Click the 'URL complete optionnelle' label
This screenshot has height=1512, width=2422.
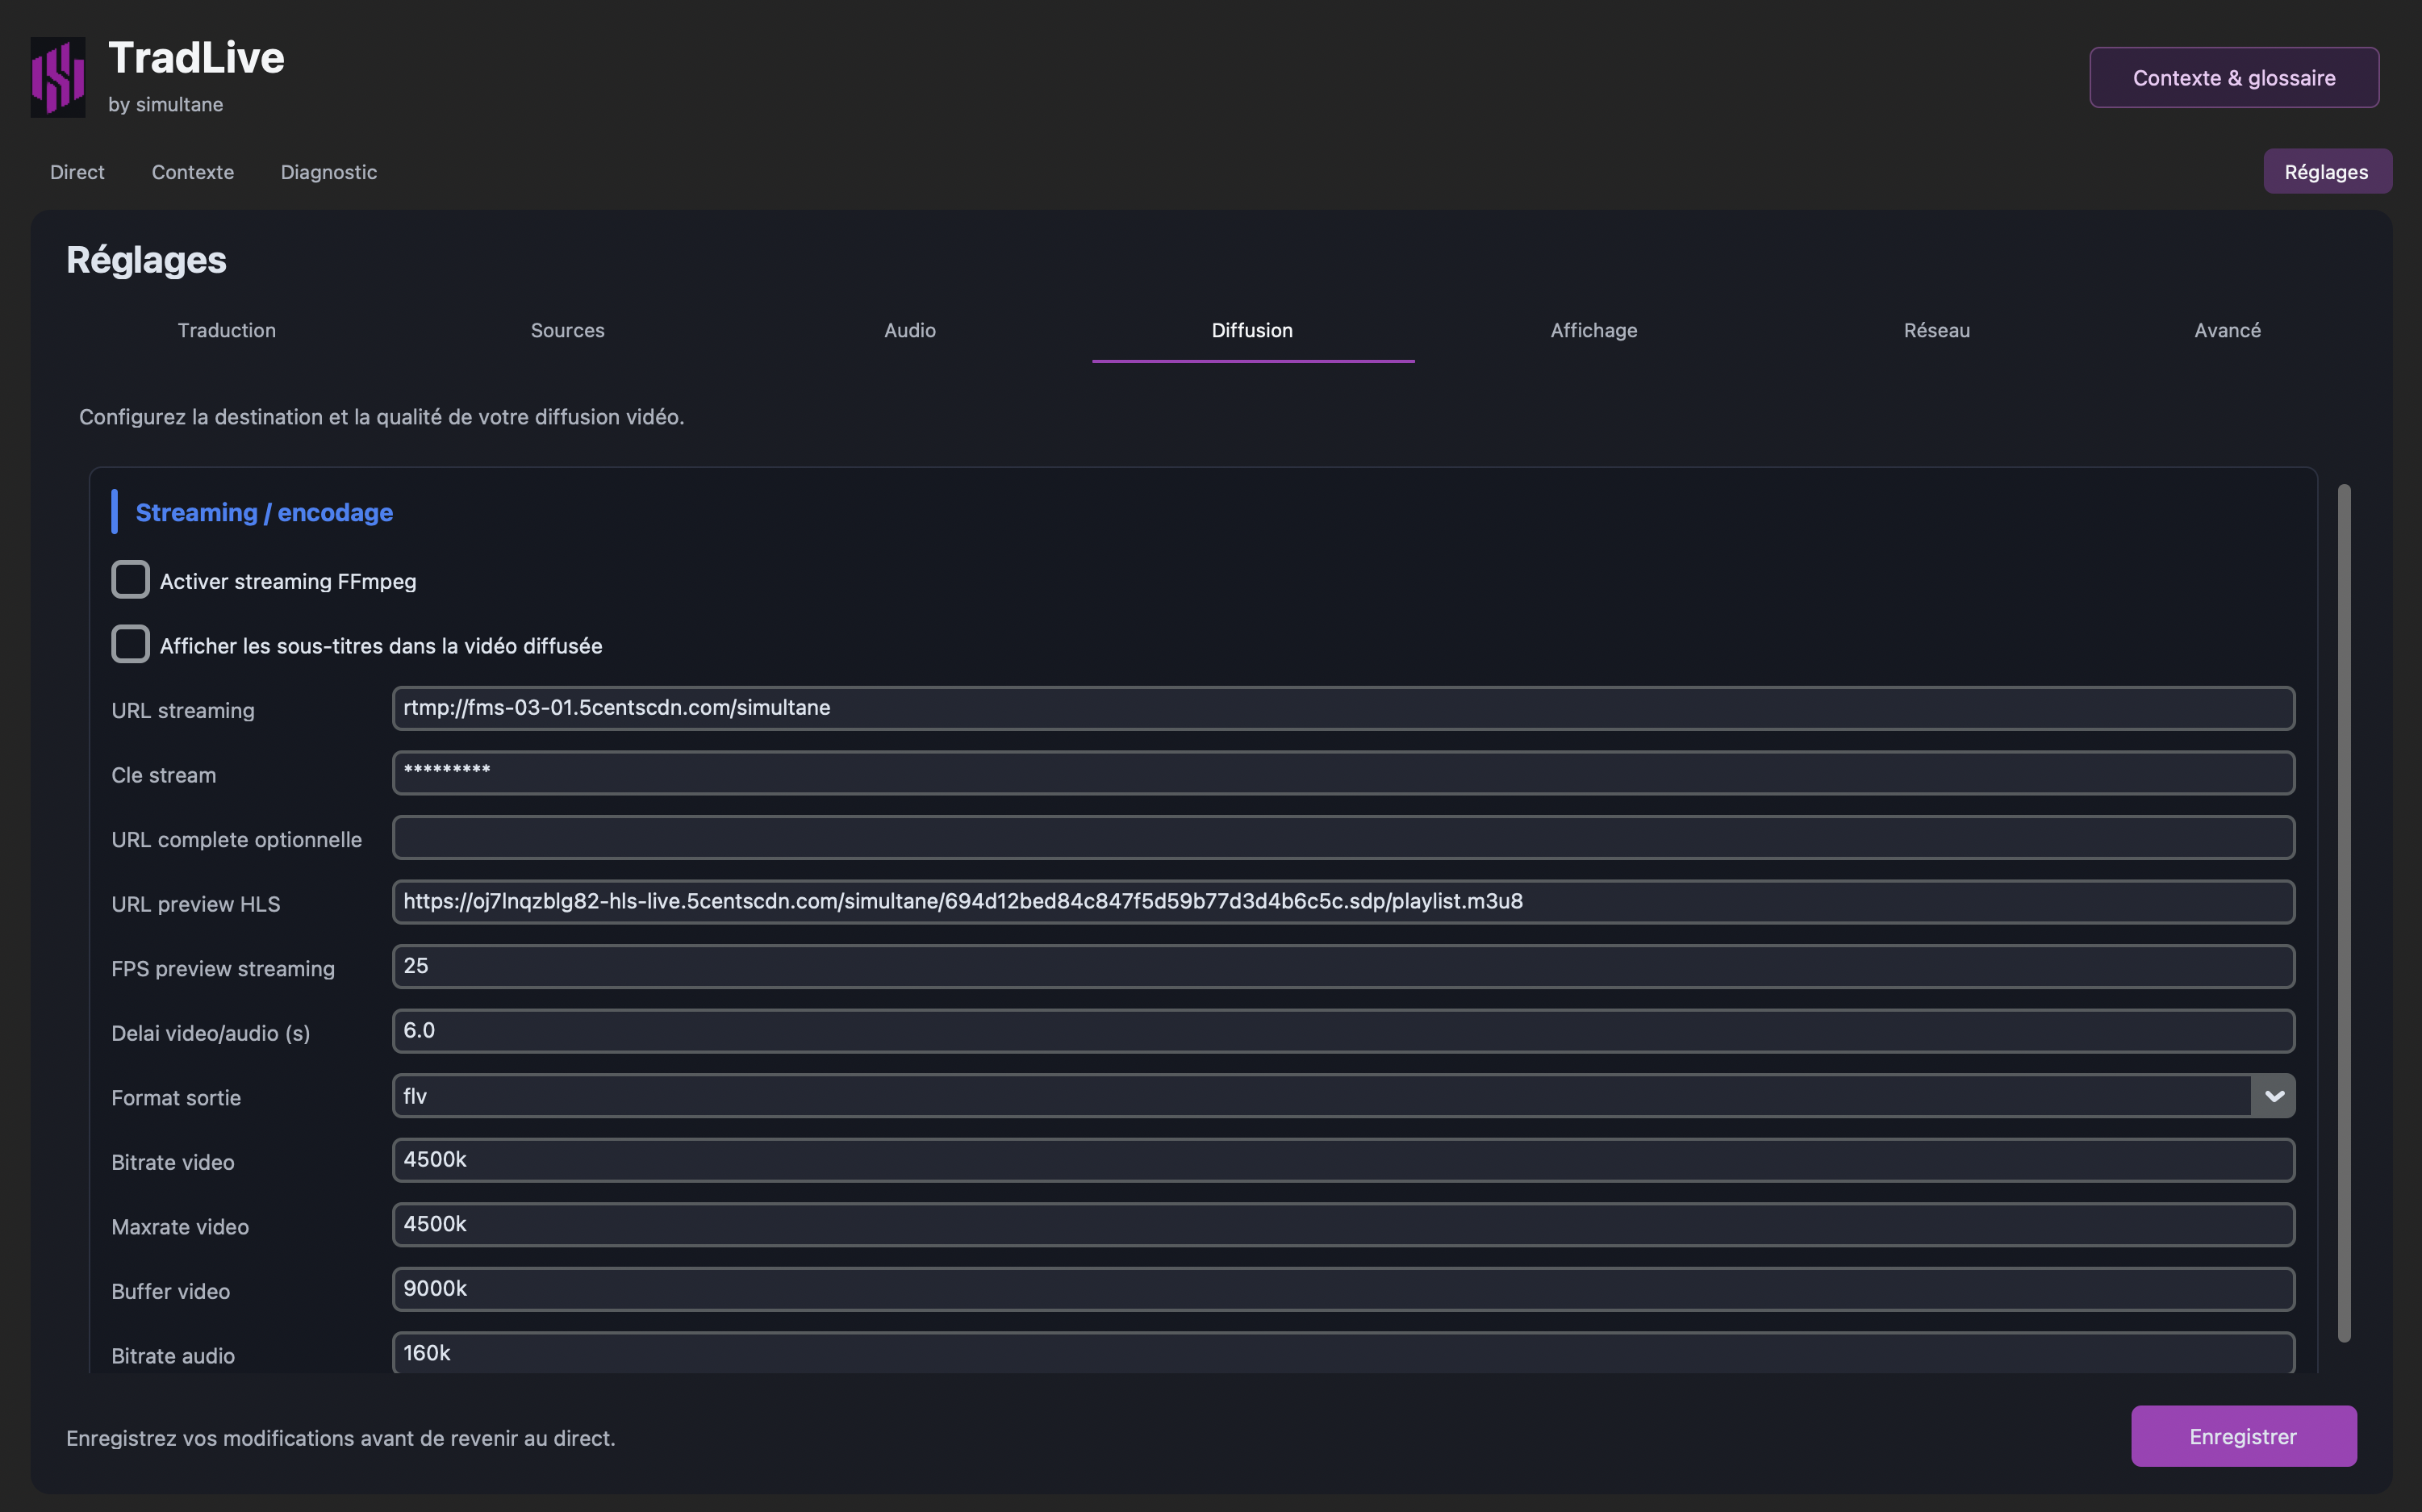click(237, 839)
